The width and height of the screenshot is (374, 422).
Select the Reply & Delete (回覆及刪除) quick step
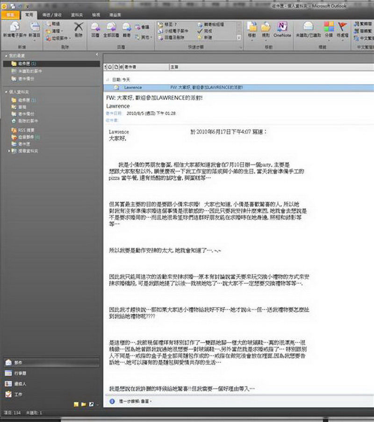(171, 38)
